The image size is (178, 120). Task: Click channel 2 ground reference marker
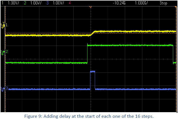pyautogui.click(x=3, y=52)
